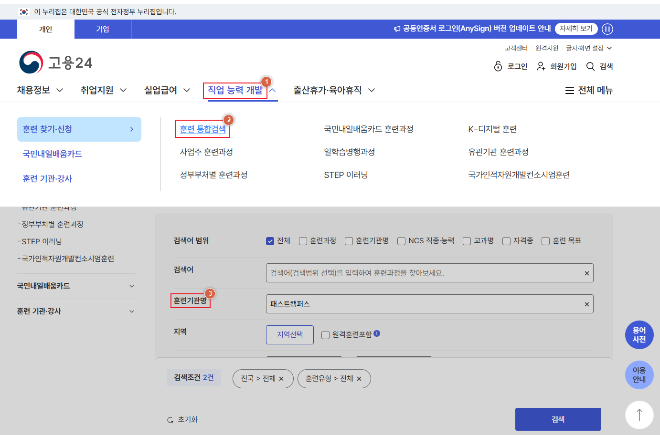Enable the 훈련과정 checkbox
The width and height of the screenshot is (660, 435).
pos(303,241)
